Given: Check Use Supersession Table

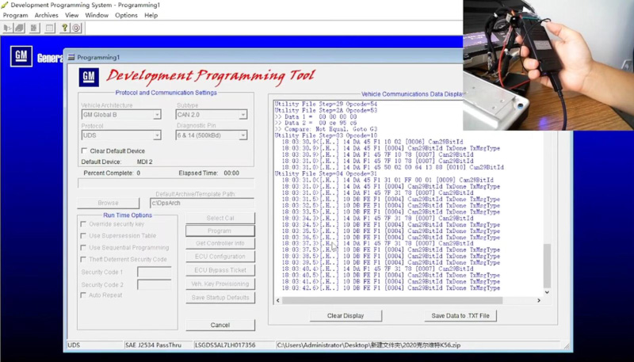Looking at the screenshot, I should point(83,235).
